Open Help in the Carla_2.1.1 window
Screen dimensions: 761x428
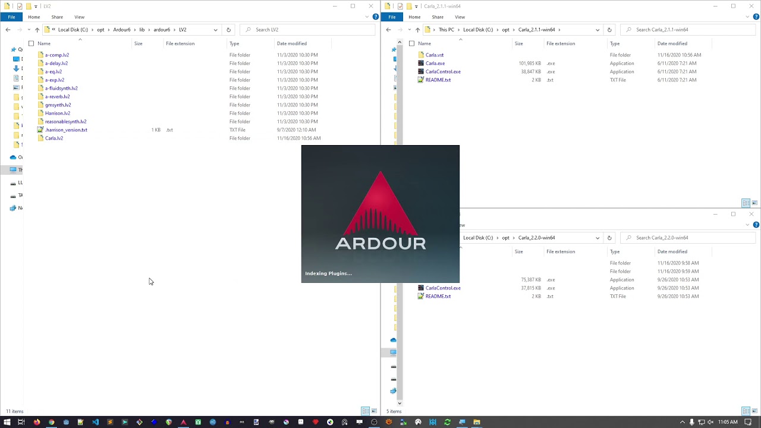tap(756, 17)
